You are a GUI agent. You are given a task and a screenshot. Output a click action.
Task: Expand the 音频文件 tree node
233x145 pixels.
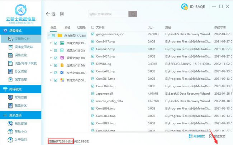(51, 58)
